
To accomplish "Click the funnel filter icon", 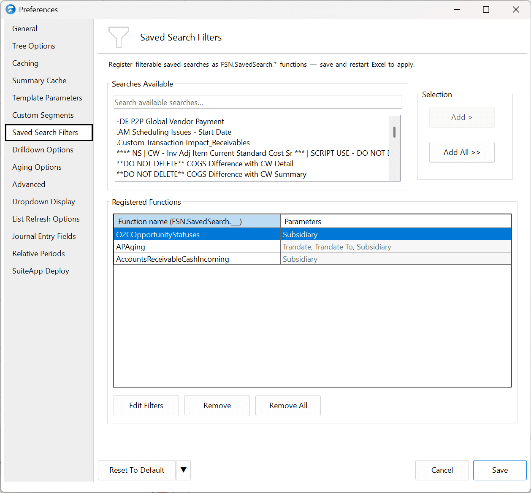I will (119, 37).
